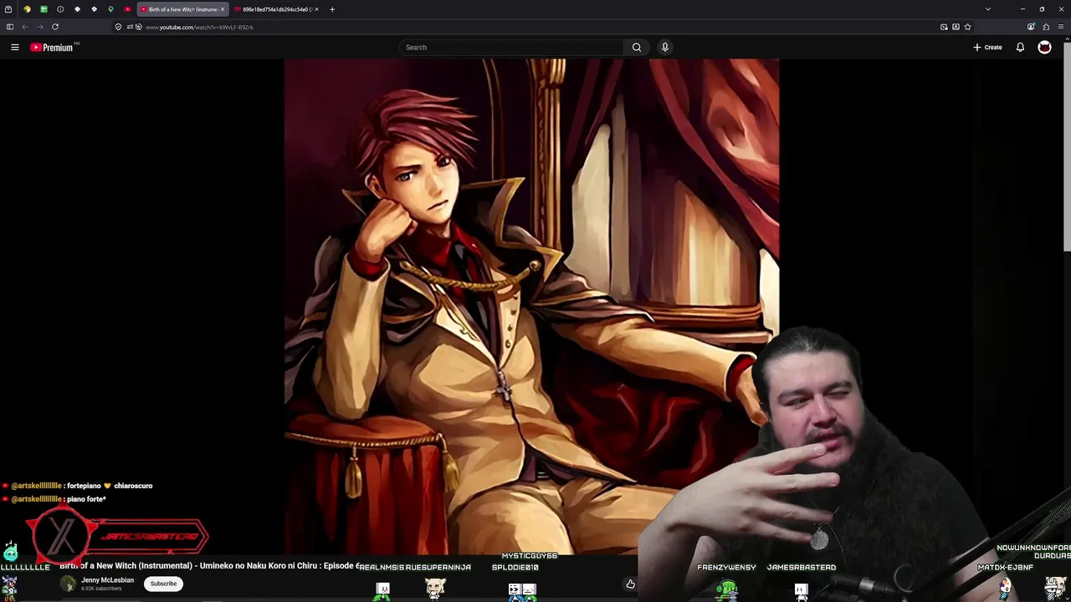The height and width of the screenshot is (602, 1071).
Task: Click the save-page icon next to bookmark star
Action: [x=956, y=27]
